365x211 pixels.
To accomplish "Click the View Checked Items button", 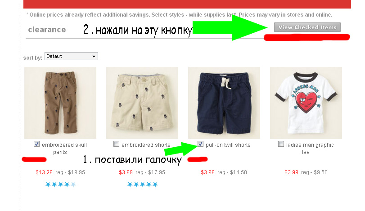I will pyautogui.click(x=307, y=27).
